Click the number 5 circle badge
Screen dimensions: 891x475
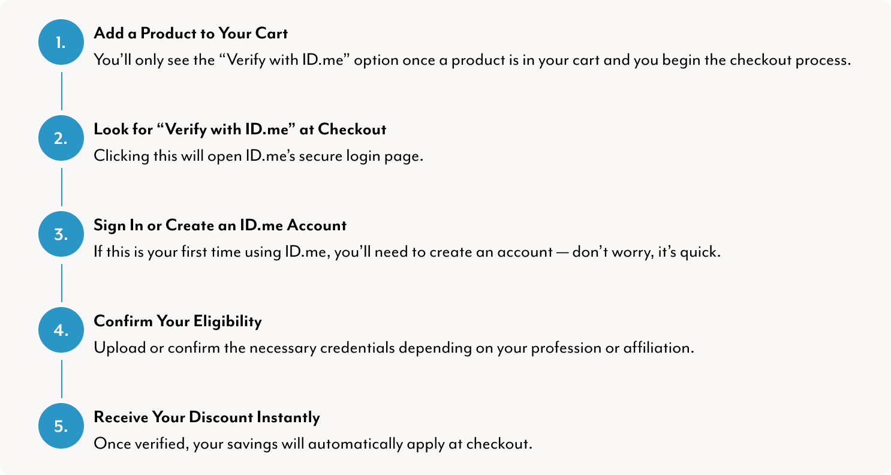61,426
